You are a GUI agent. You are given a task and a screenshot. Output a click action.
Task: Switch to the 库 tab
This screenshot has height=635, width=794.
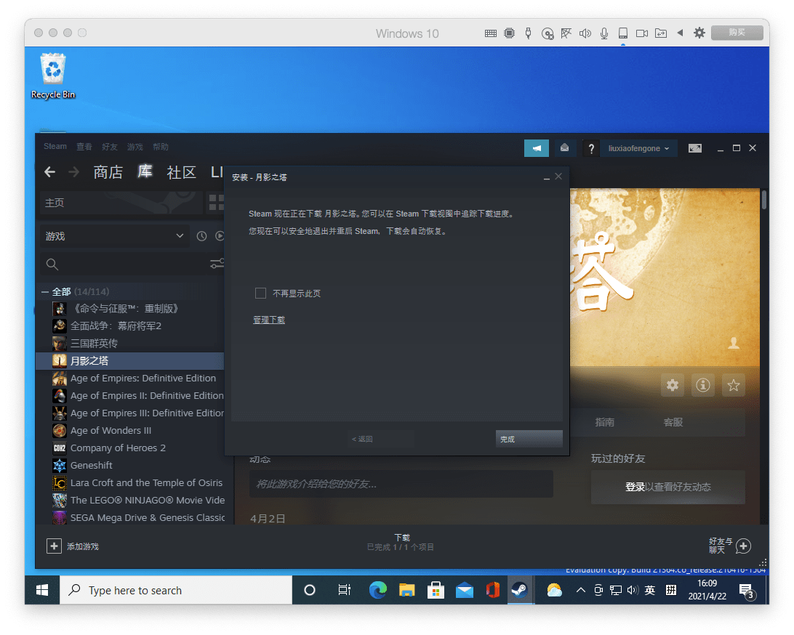(x=145, y=172)
